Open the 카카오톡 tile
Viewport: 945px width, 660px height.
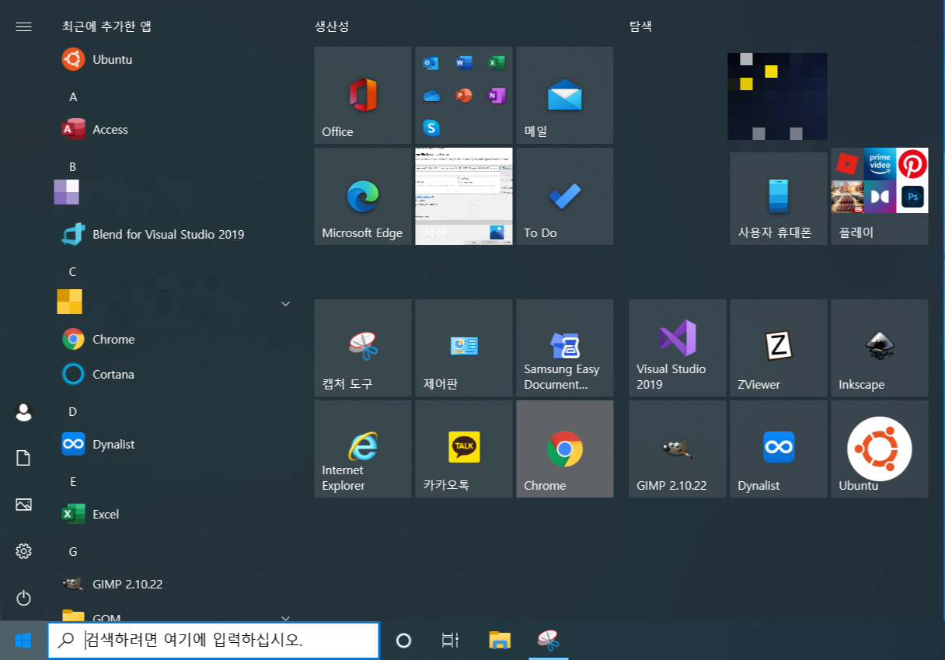click(464, 449)
